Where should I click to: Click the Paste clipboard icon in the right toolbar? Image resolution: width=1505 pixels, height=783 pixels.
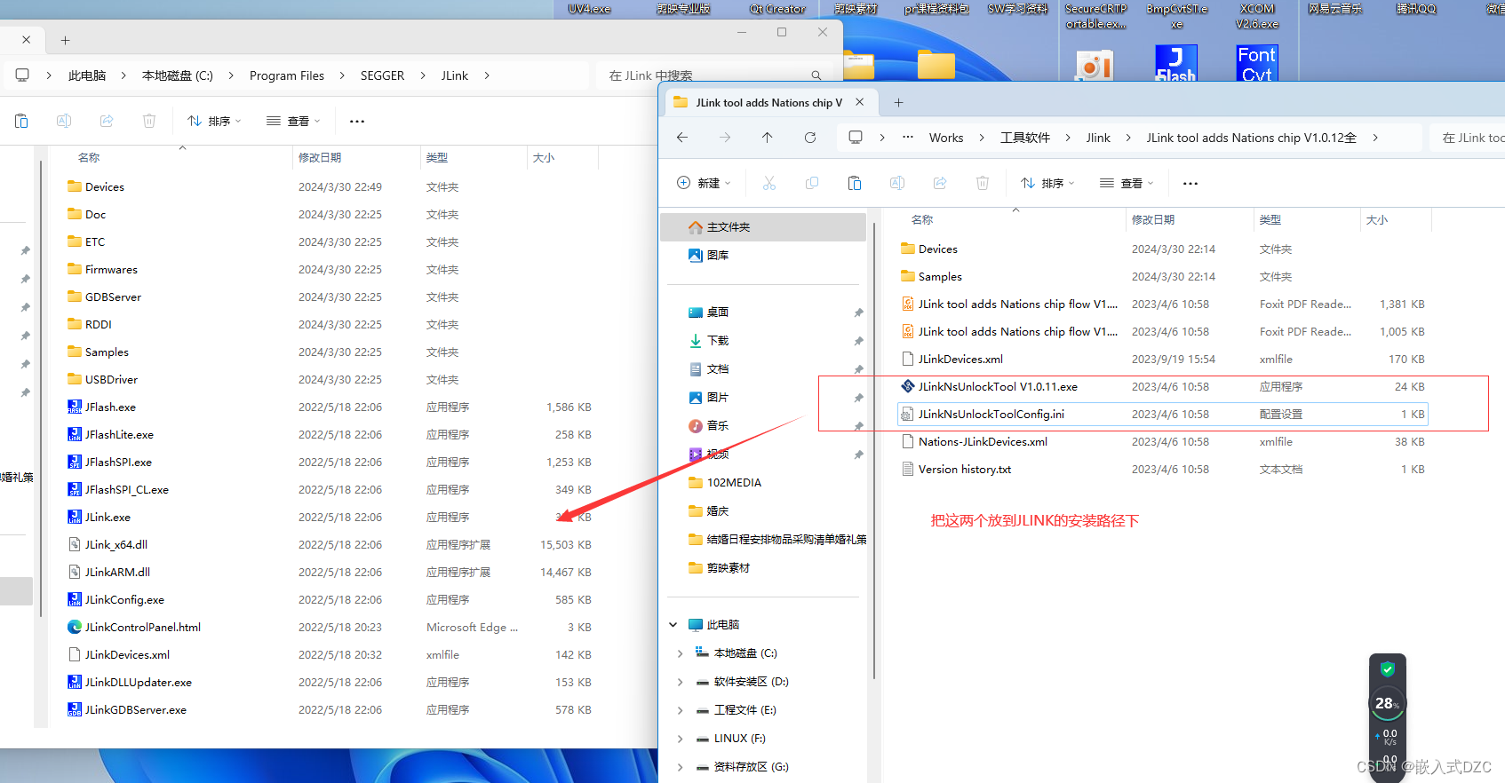(x=855, y=183)
